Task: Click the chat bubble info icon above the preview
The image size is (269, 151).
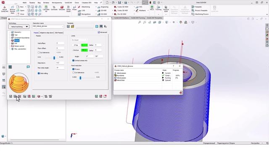Action: click(x=28, y=67)
